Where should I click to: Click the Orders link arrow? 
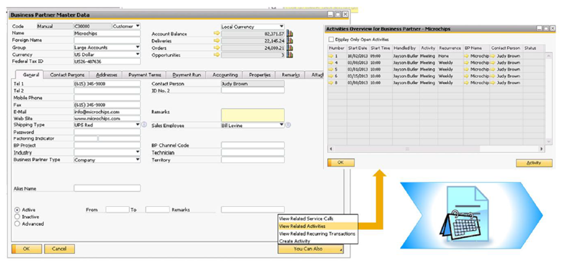pos(217,47)
